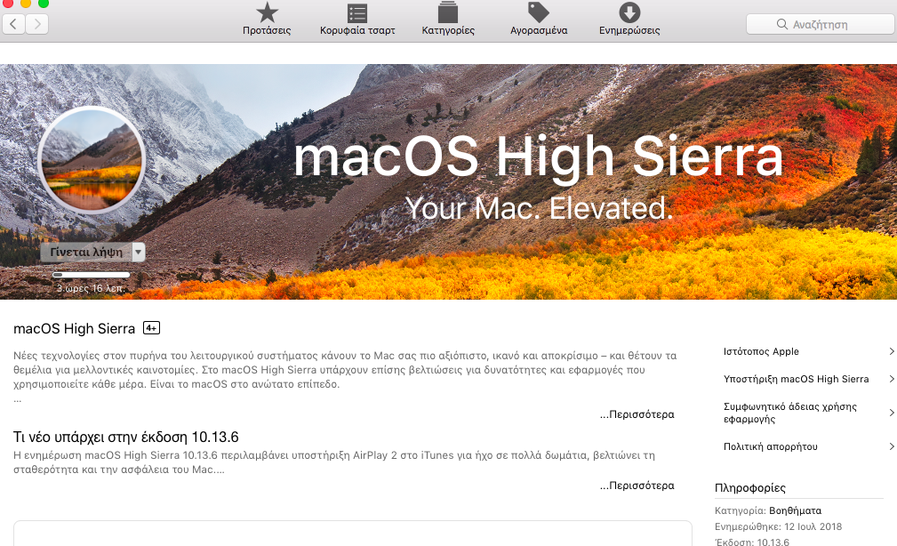Open the Συμφωνητικό άδειας χρήσης εφαρμογής link

pyautogui.click(x=790, y=413)
